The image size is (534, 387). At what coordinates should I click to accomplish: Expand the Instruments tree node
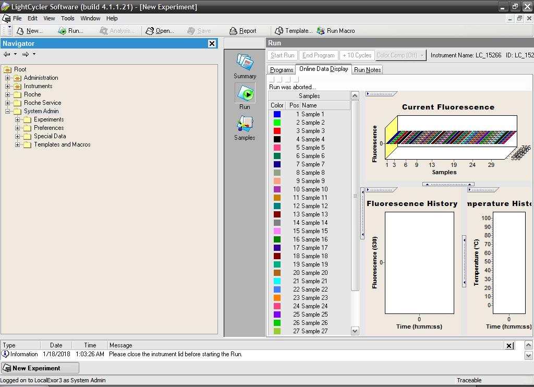[7, 86]
